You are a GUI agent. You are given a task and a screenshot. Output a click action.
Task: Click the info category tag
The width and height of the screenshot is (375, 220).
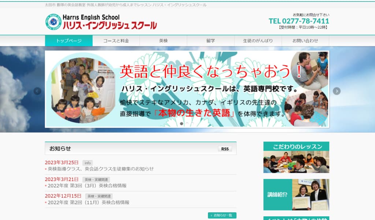(x=88, y=163)
